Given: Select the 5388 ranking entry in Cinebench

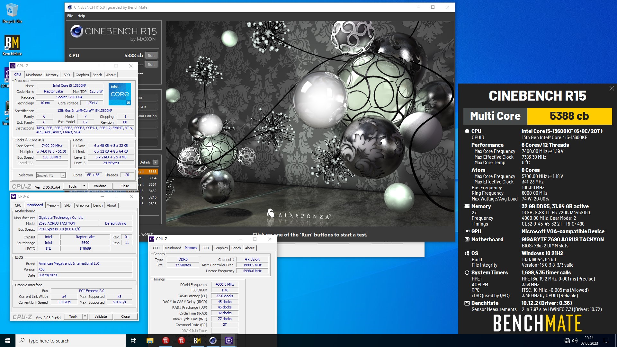Looking at the screenshot, I should 148,172.
